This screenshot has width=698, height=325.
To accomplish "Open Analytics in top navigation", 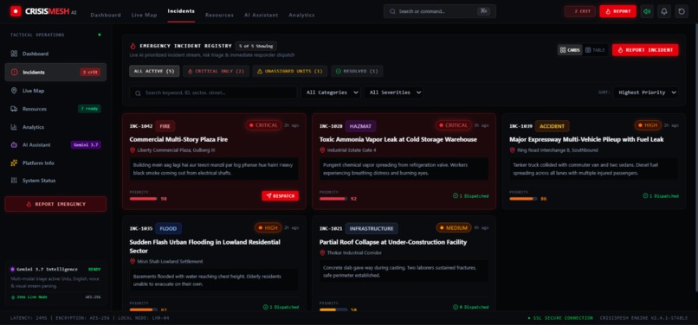I will [301, 15].
